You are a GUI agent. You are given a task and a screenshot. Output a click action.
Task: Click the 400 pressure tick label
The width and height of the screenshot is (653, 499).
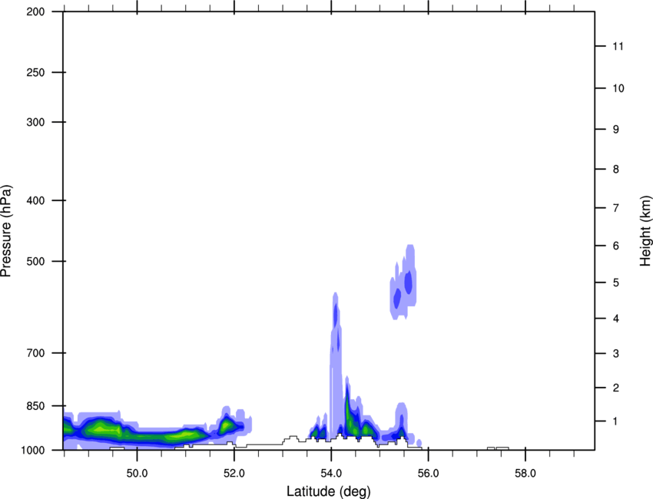35,200
